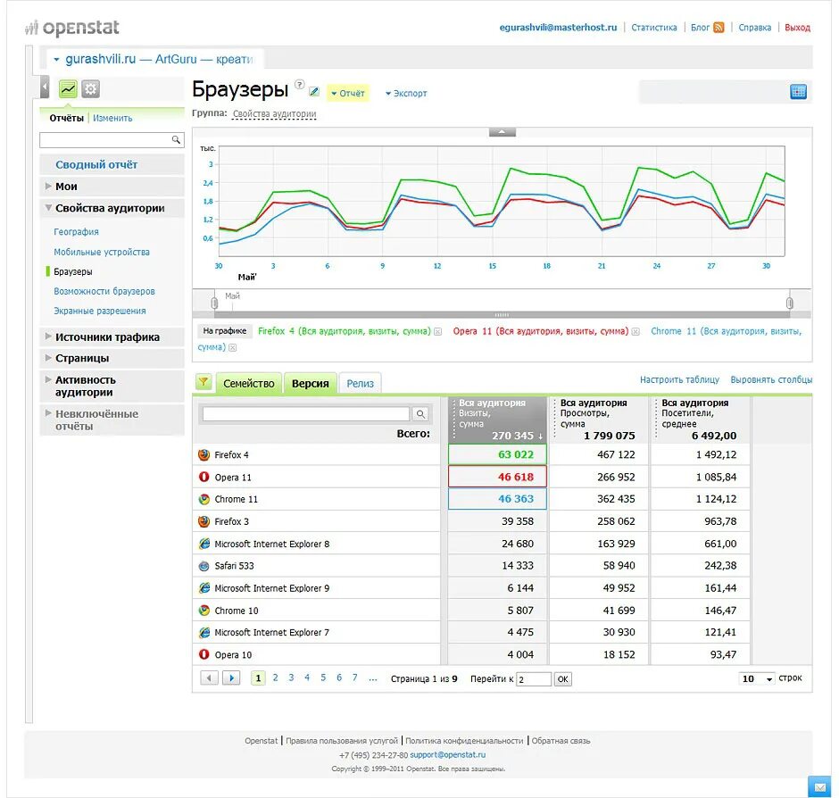Click the mail envelope icon at bottom right
The width and height of the screenshot is (839, 798).
[819, 787]
